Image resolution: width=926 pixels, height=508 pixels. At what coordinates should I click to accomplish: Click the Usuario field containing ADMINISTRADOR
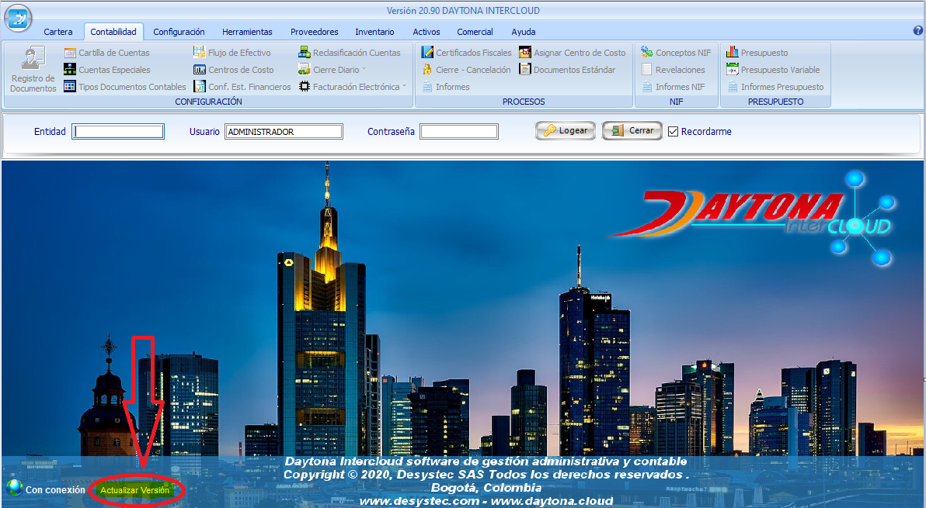(x=284, y=131)
